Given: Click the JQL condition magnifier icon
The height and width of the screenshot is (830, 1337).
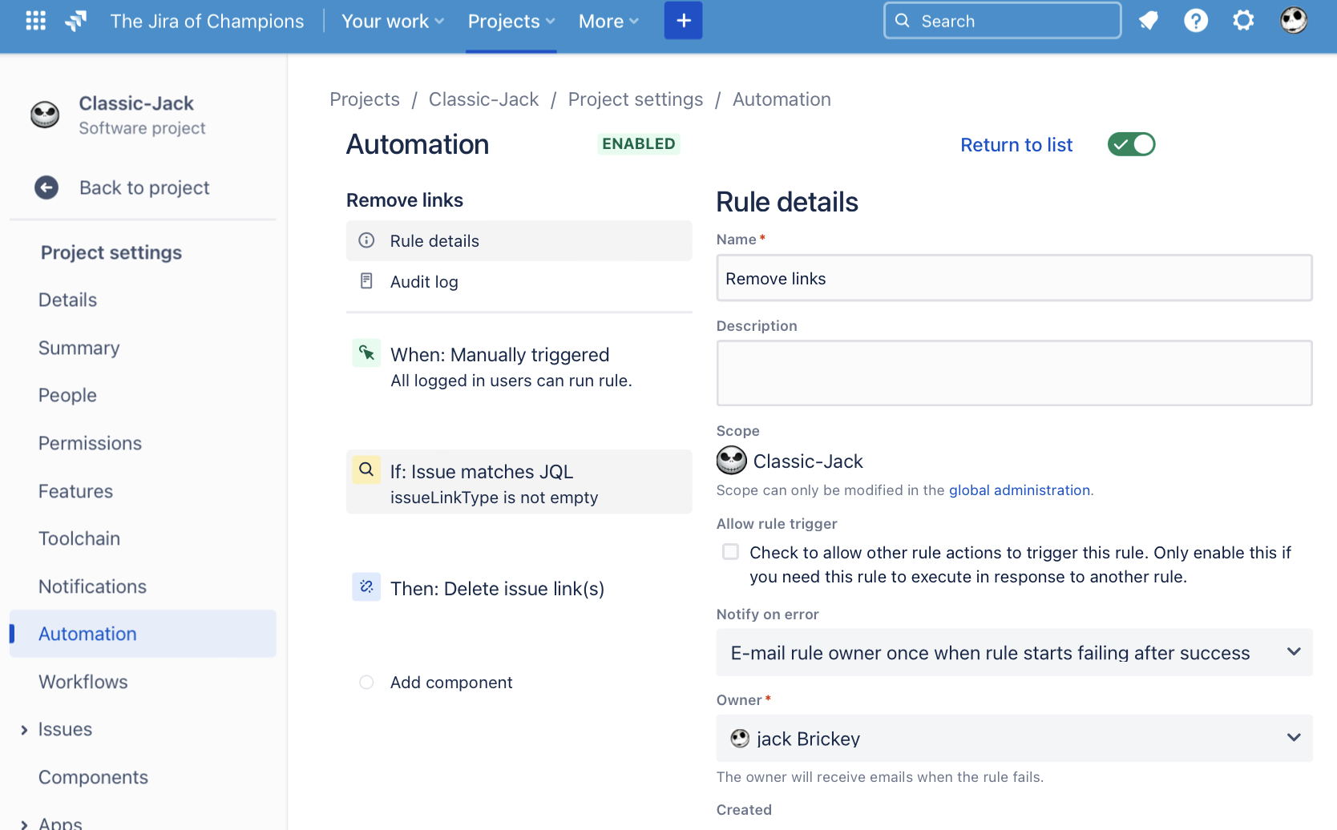Looking at the screenshot, I should point(366,469).
